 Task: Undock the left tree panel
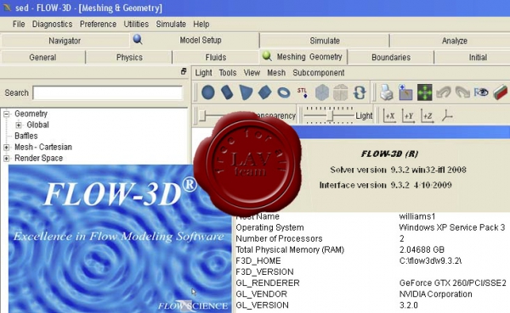[184, 71]
